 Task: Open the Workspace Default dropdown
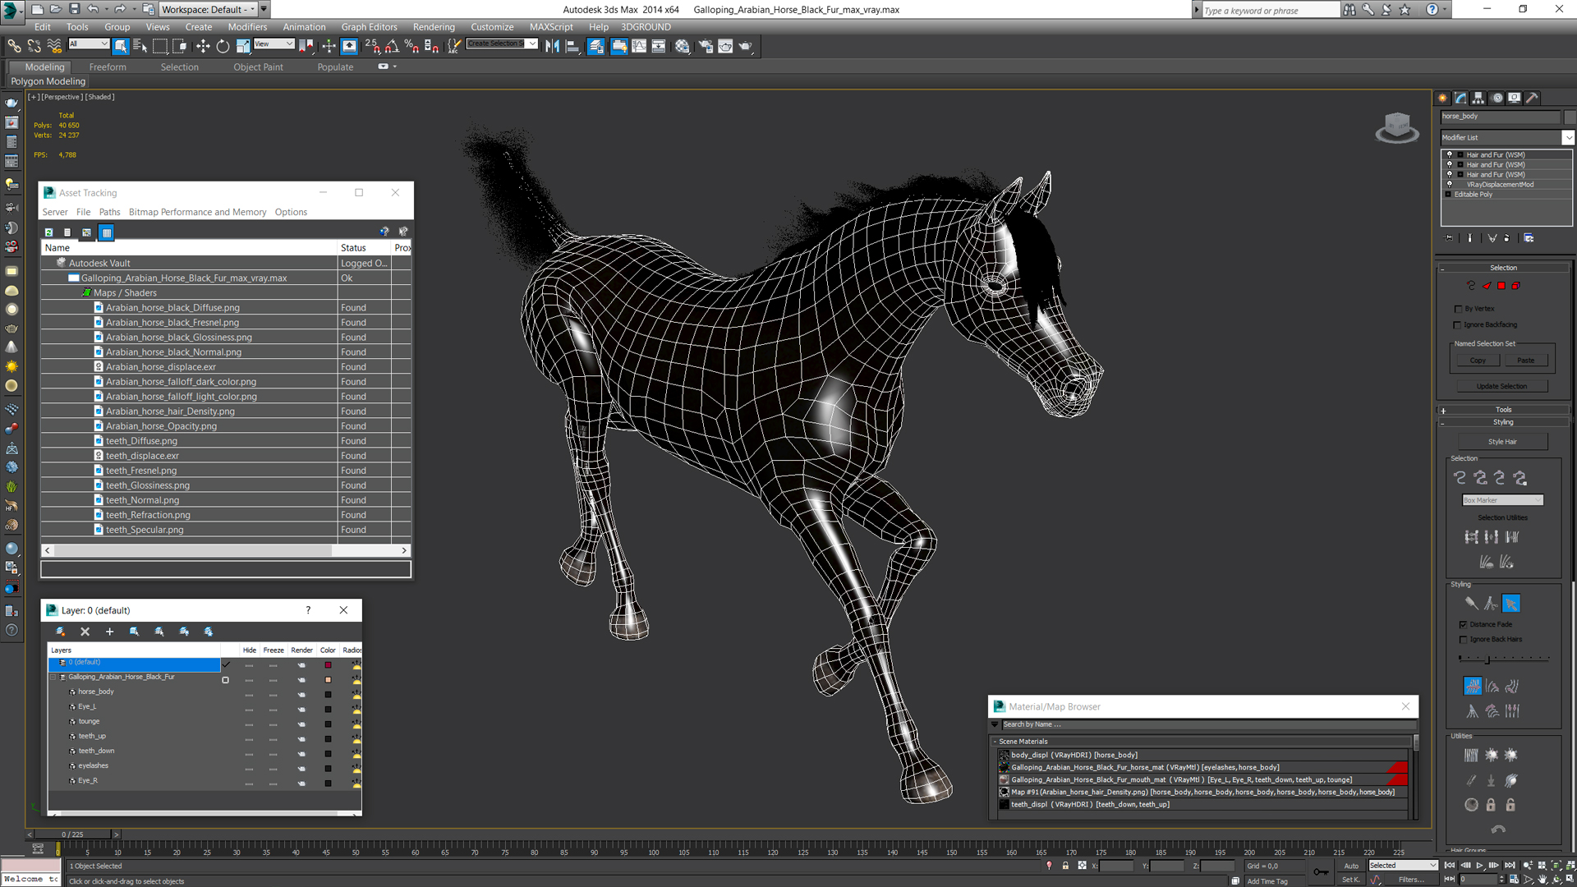(x=209, y=9)
